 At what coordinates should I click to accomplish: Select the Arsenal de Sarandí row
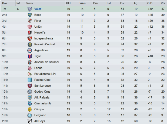tap(83, 62)
